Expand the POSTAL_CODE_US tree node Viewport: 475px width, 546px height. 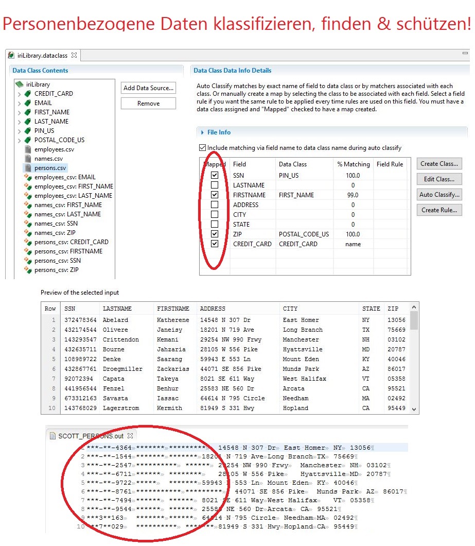pyautogui.click(x=20, y=140)
